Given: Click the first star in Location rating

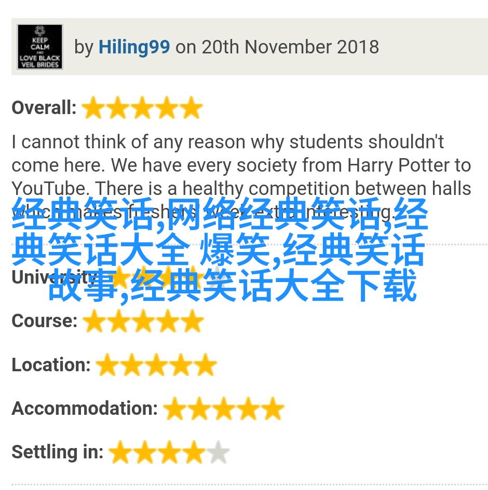Looking at the screenshot, I should click(107, 365).
